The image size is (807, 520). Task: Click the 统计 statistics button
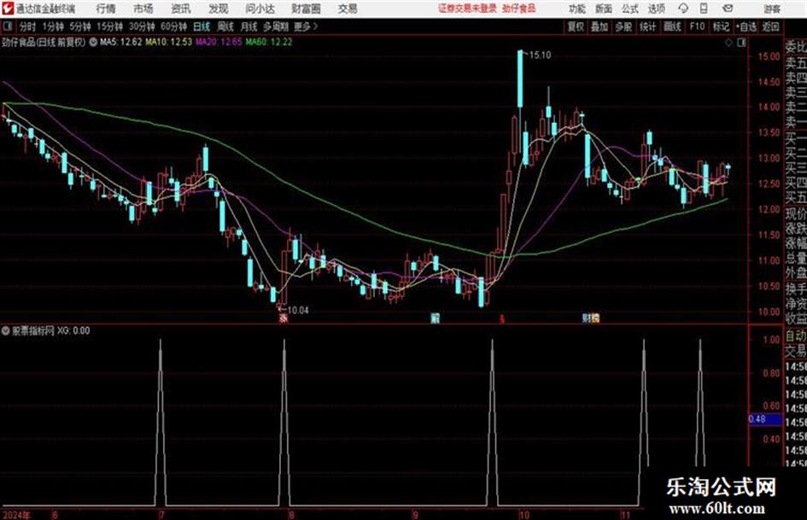[647, 26]
